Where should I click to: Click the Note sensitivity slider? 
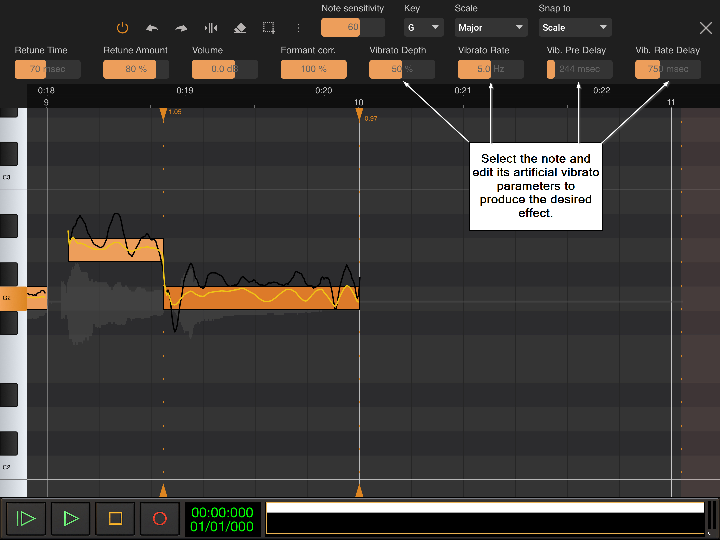pyautogui.click(x=353, y=27)
